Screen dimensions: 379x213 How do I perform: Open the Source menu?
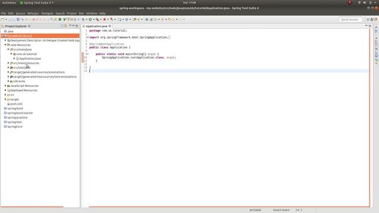tap(20, 13)
